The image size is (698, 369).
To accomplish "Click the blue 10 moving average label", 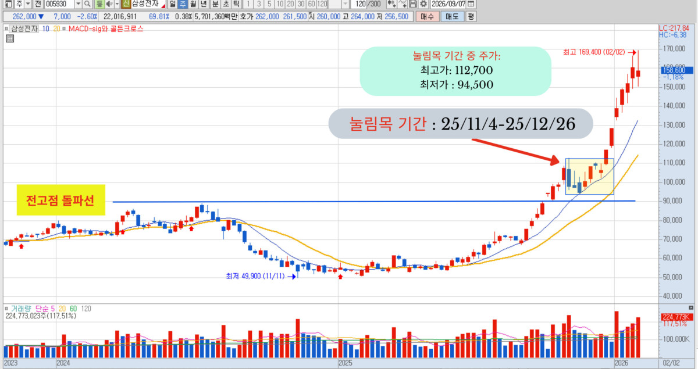I will click(45, 28).
